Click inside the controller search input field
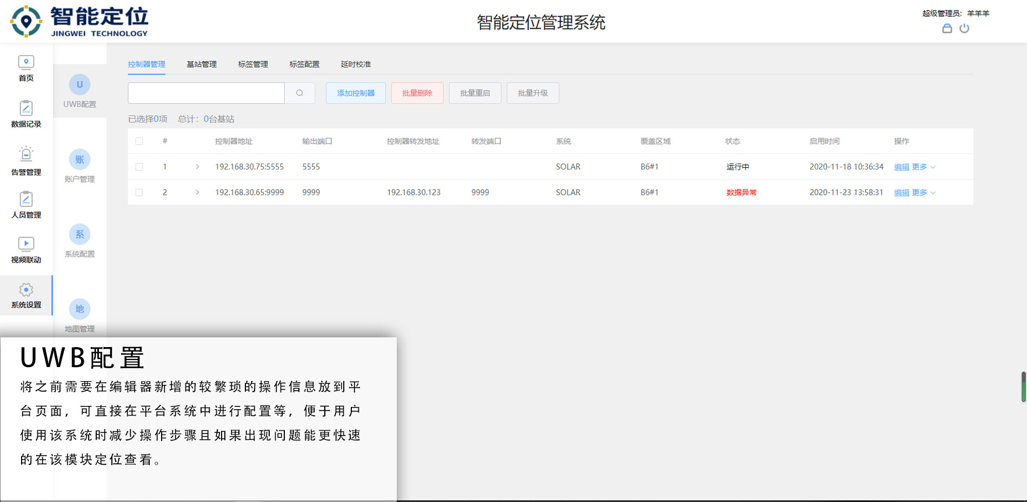Image resolution: width=1027 pixels, height=502 pixels. coord(205,93)
